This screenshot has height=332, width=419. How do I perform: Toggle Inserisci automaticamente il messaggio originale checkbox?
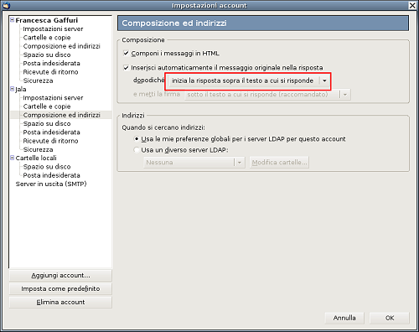point(126,68)
